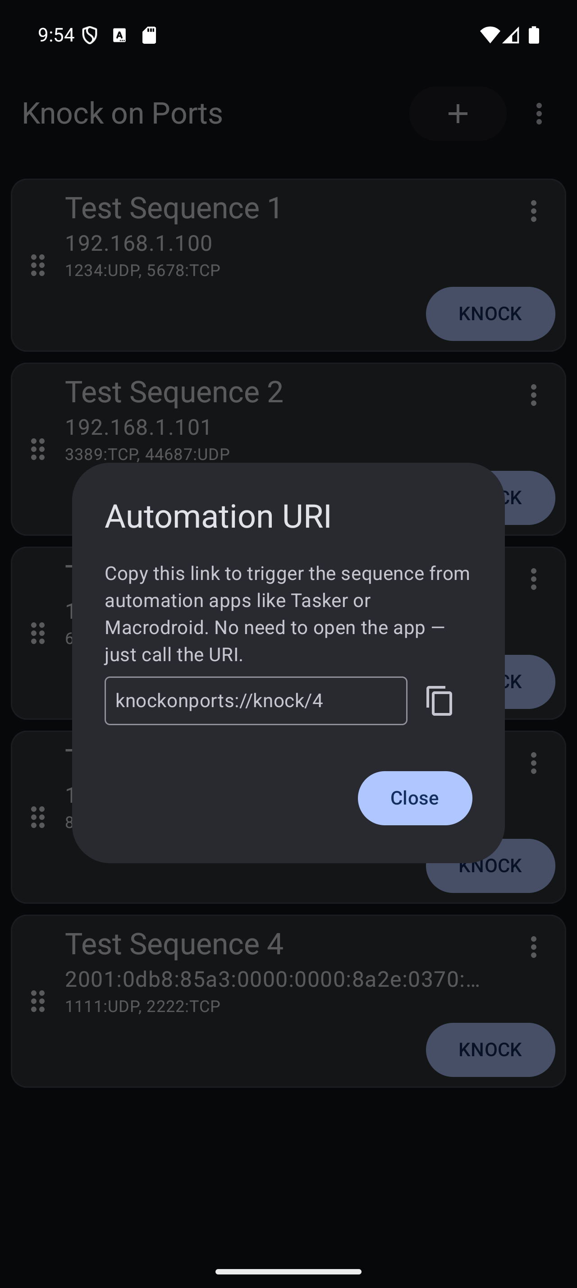Grab Test Sequence 2 drag handle
The height and width of the screenshot is (1288, 577).
pos(38,449)
